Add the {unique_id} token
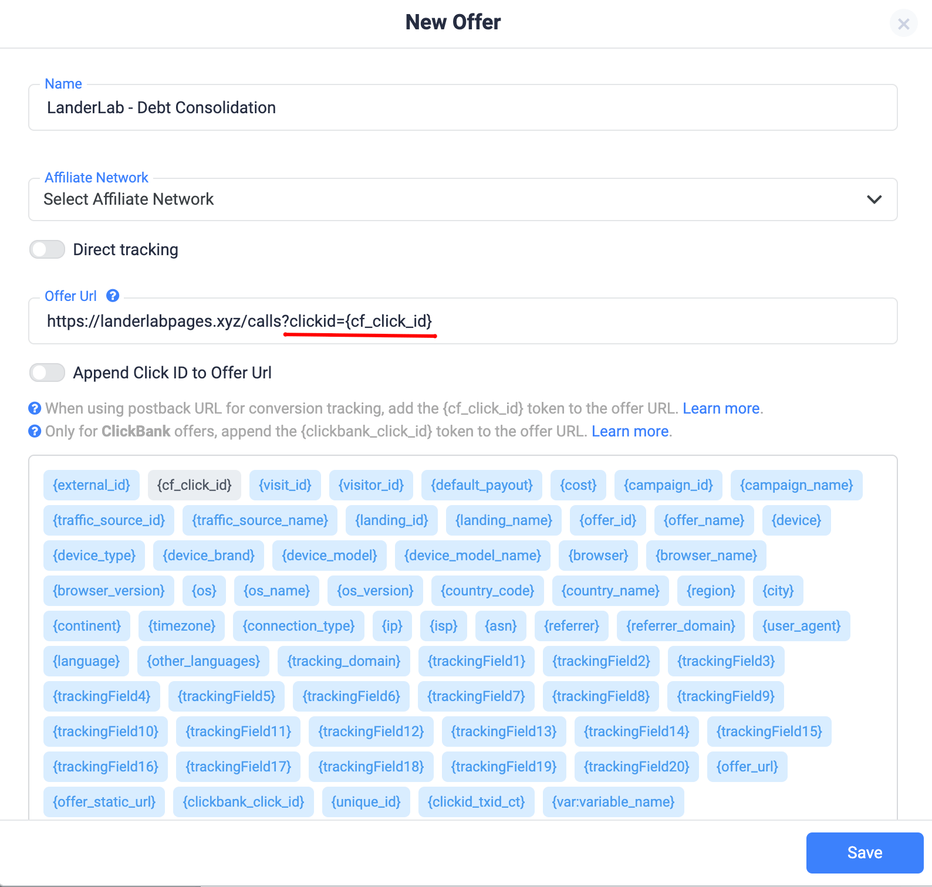 (x=366, y=802)
